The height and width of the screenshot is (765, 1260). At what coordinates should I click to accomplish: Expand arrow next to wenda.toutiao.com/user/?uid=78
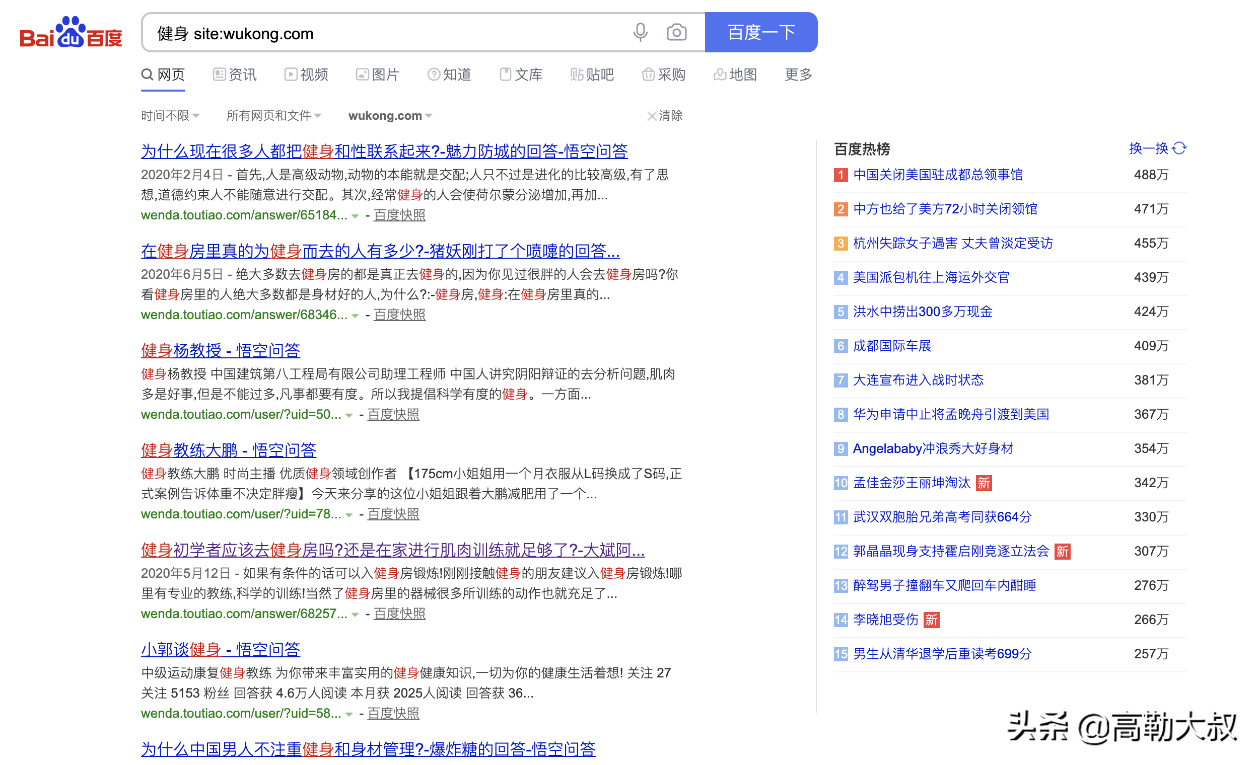pyautogui.click(x=349, y=515)
